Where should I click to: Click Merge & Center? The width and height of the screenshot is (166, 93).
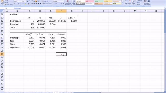click(47, 4)
